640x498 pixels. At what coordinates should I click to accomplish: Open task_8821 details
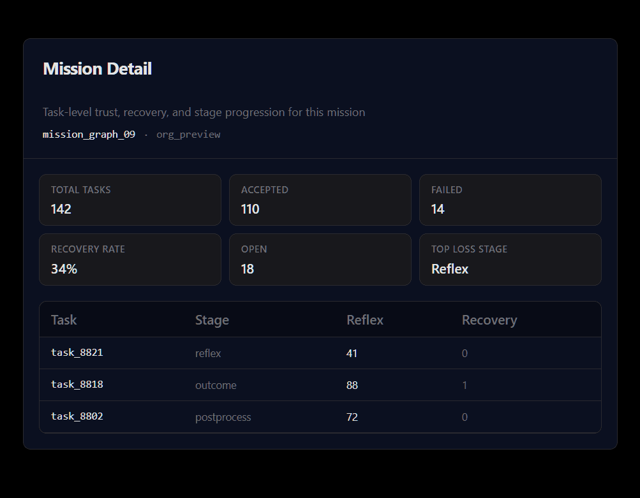pos(77,353)
